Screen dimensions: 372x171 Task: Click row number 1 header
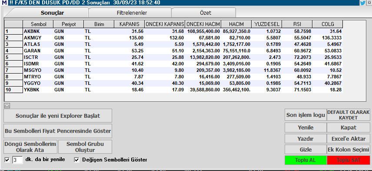coord(14,31)
